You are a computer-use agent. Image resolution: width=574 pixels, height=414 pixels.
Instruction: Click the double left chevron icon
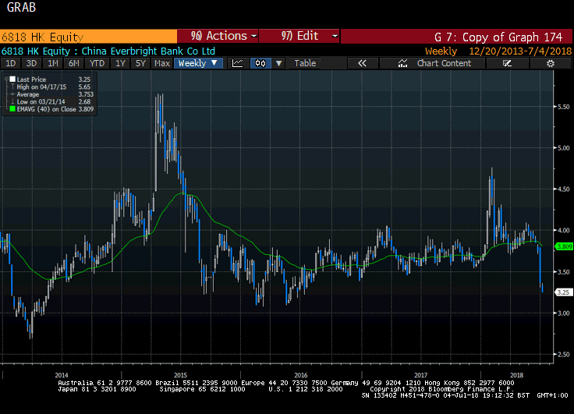point(362,63)
